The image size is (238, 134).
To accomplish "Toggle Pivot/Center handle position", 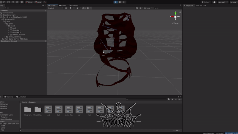I will tap(29, 2).
